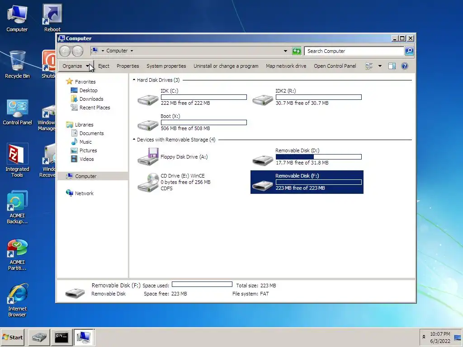Image resolution: width=463 pixels, height=347 pixels.
Task: Open Videos library
Action: (86, 159)
